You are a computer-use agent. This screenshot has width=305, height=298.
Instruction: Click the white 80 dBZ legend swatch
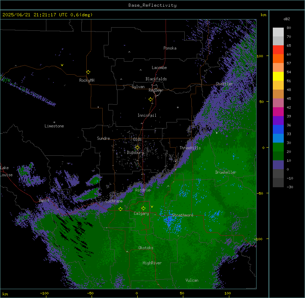(278, 32)
